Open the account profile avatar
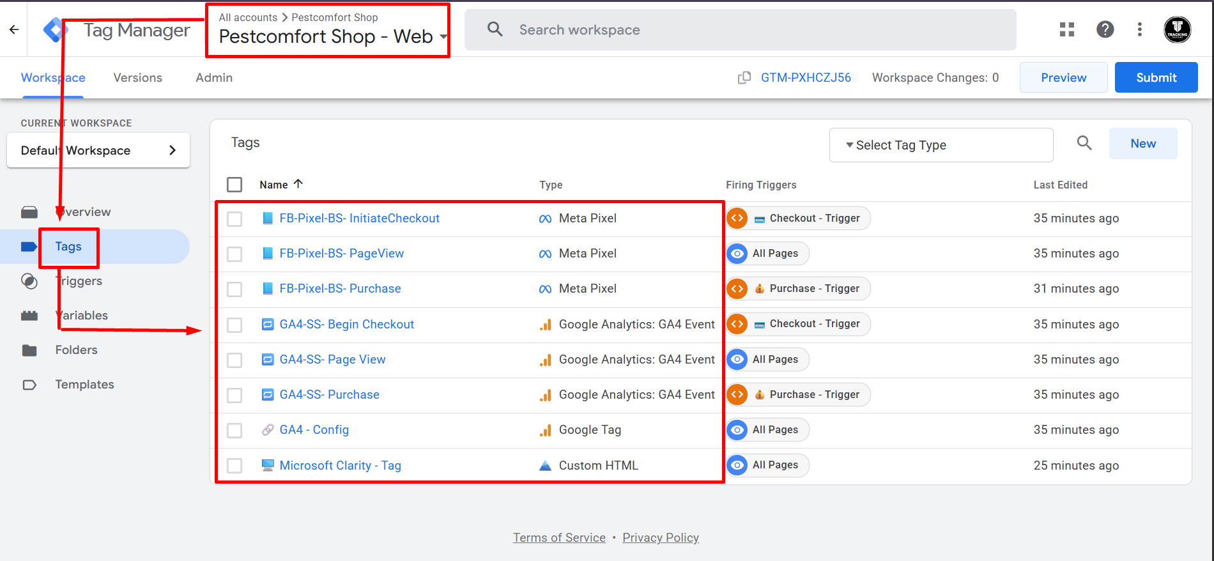This screenshot has height=561, width=1214. [1177, 29]
